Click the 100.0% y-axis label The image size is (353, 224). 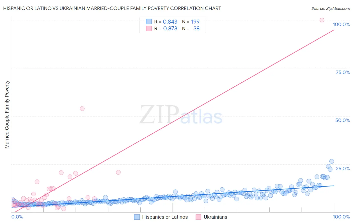pos(341,24)
